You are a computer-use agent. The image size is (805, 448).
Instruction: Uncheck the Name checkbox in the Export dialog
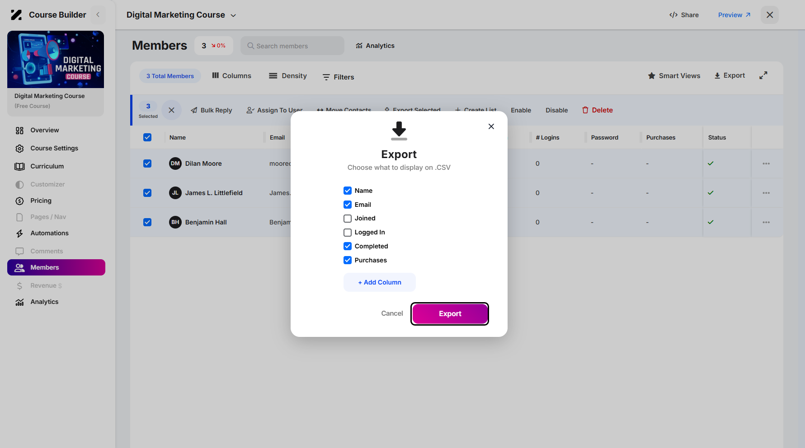348,191
